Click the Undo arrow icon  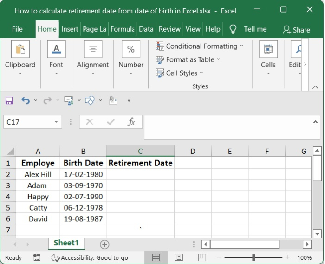(26, 100)
